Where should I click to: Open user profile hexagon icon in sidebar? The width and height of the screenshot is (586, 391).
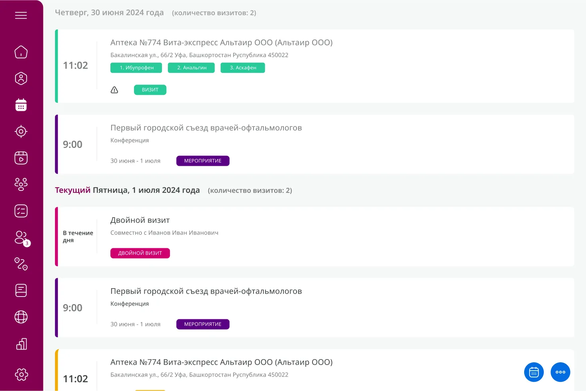pyautogui.click(x=21, y=79)
